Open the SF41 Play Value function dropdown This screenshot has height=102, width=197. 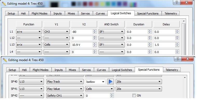[65, 89]
